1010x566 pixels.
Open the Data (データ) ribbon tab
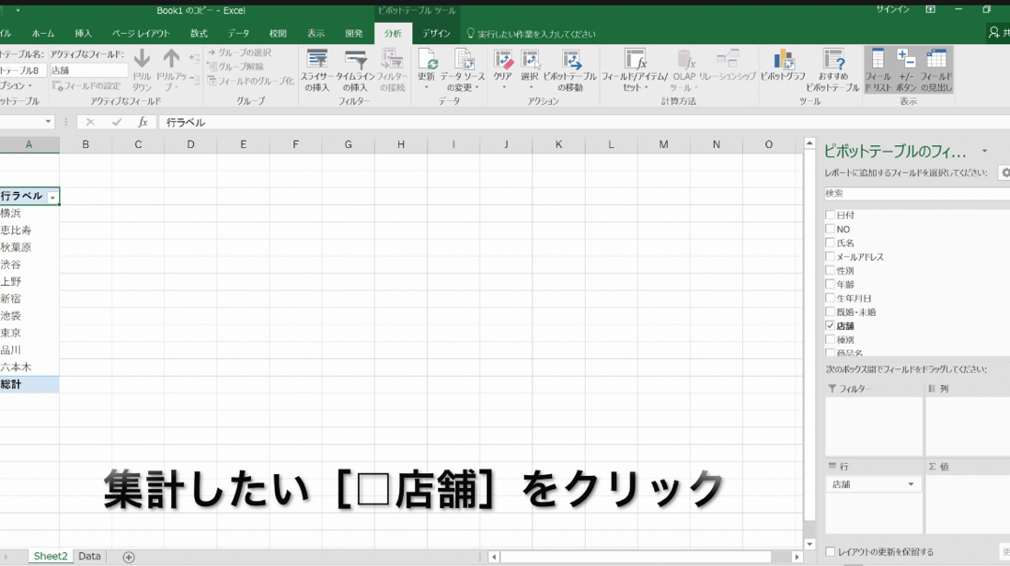point(238,33)
